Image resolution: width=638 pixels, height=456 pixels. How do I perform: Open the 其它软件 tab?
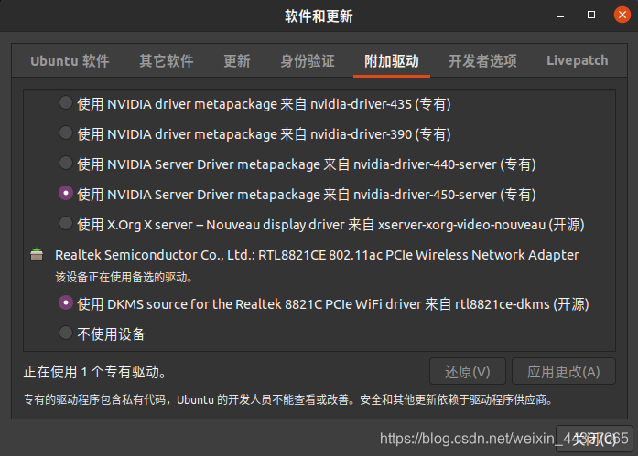[x=167, y=61]
